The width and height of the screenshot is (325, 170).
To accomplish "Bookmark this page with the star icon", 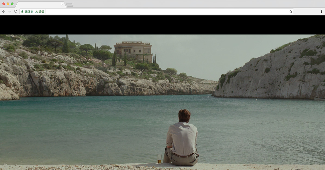I will coord(290,11).
